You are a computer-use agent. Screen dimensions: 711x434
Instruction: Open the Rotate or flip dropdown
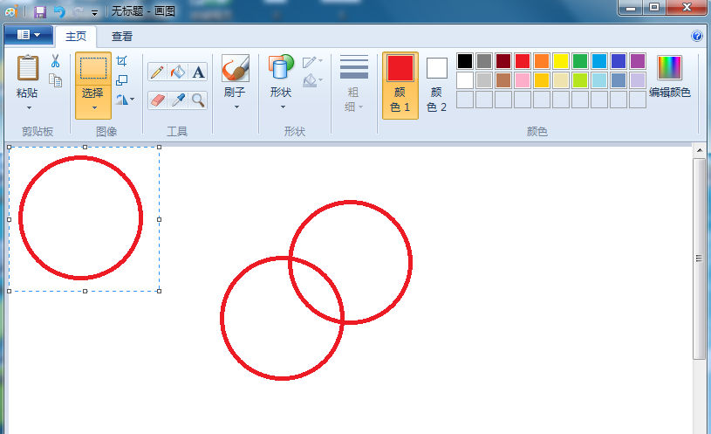[125, 100]
